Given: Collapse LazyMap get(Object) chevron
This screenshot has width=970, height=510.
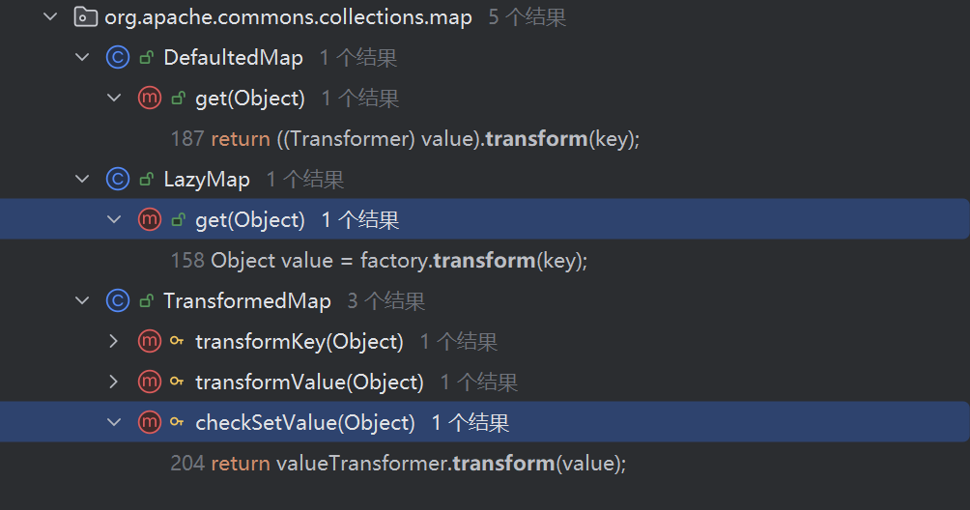Looking at the screenshot, I should coord(114,219).
